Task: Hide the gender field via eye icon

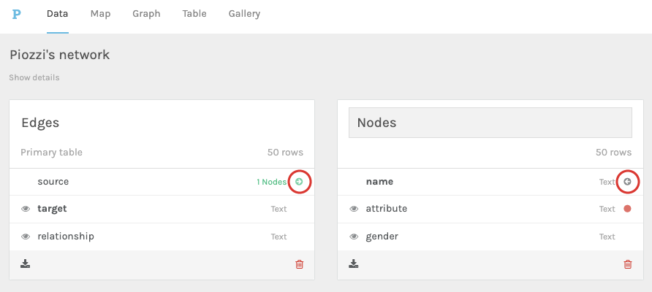Action: click(x=354, y=237)
